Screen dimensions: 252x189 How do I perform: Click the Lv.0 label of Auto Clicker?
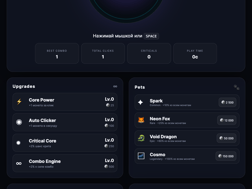tap(109, 120)
